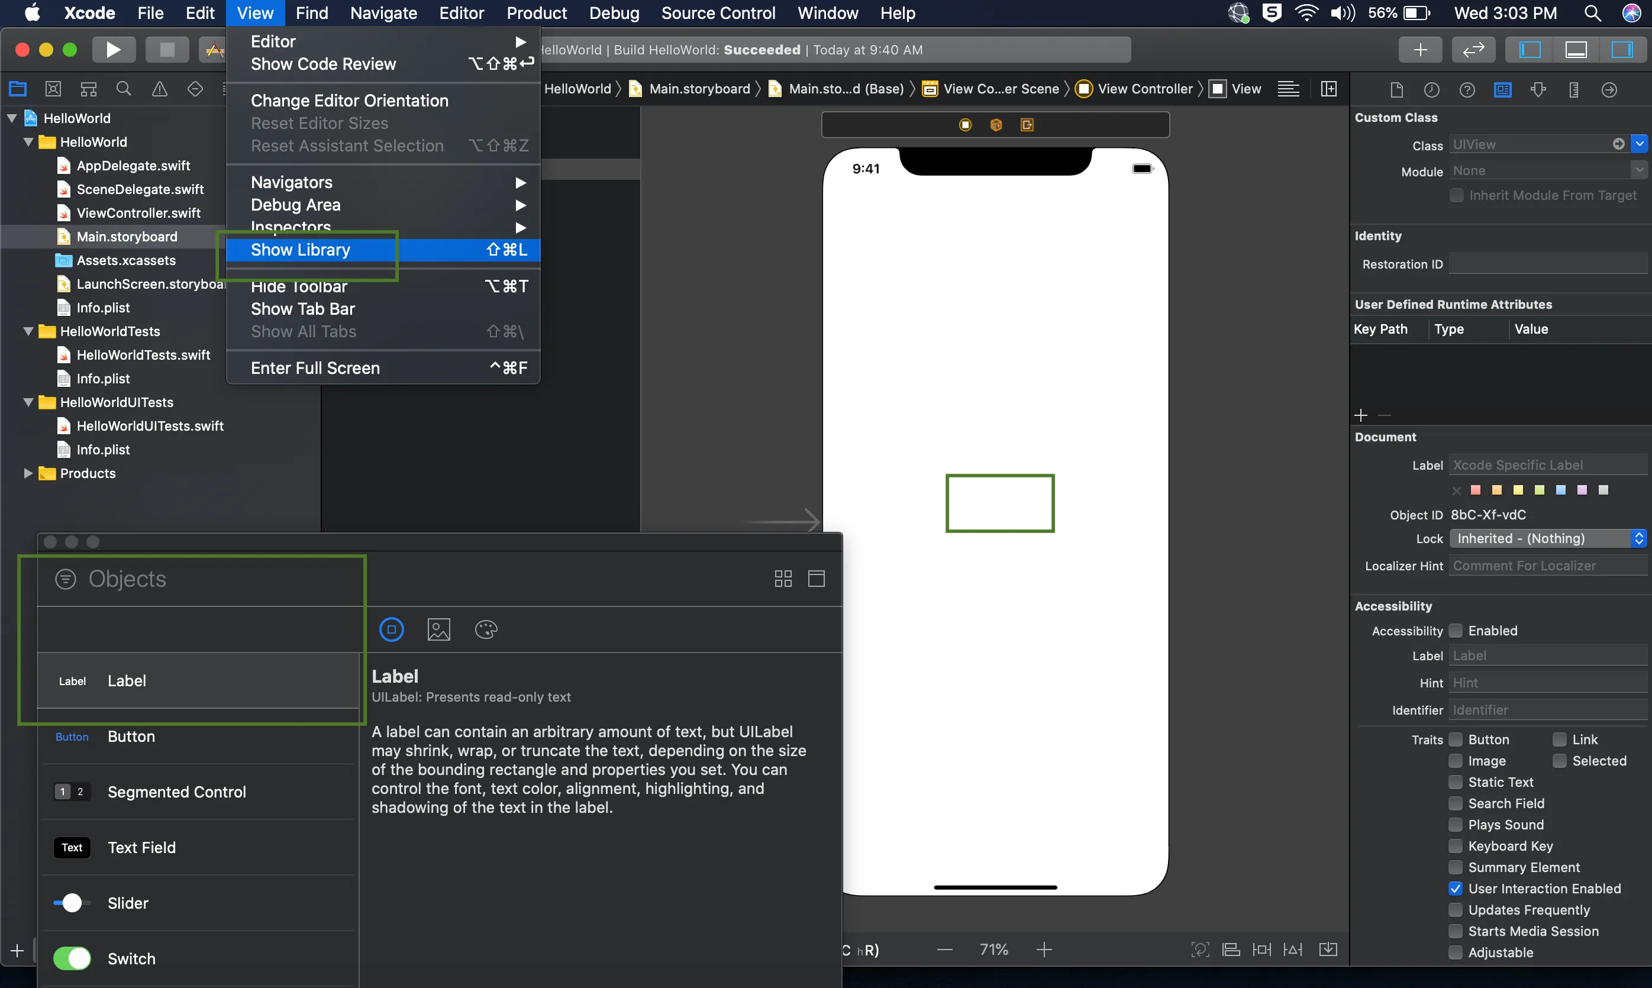This screenshot has width=1652, height=988.
Task: Open the Product menu
Action: [x=536, y=14]
